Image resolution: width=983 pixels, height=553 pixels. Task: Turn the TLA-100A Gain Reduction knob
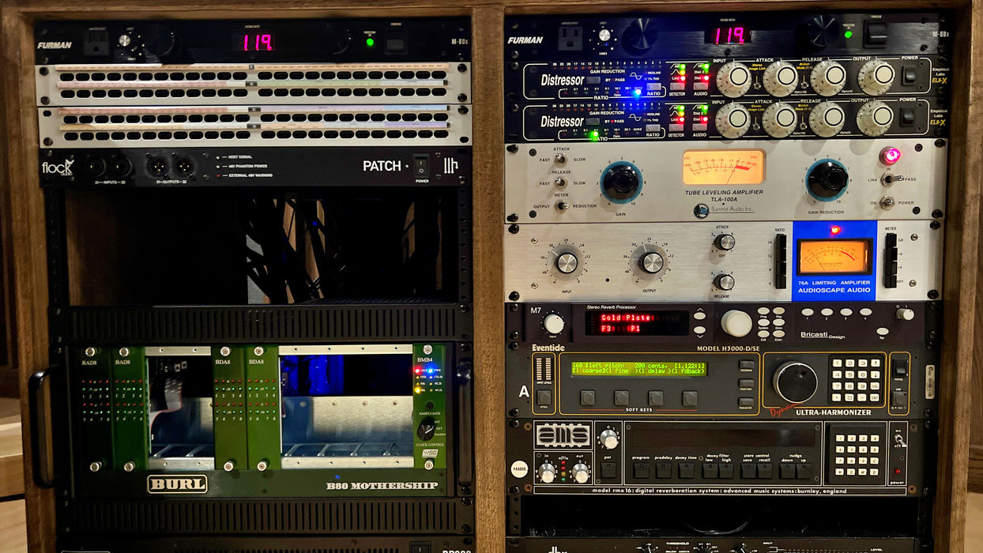coord(827,179)
